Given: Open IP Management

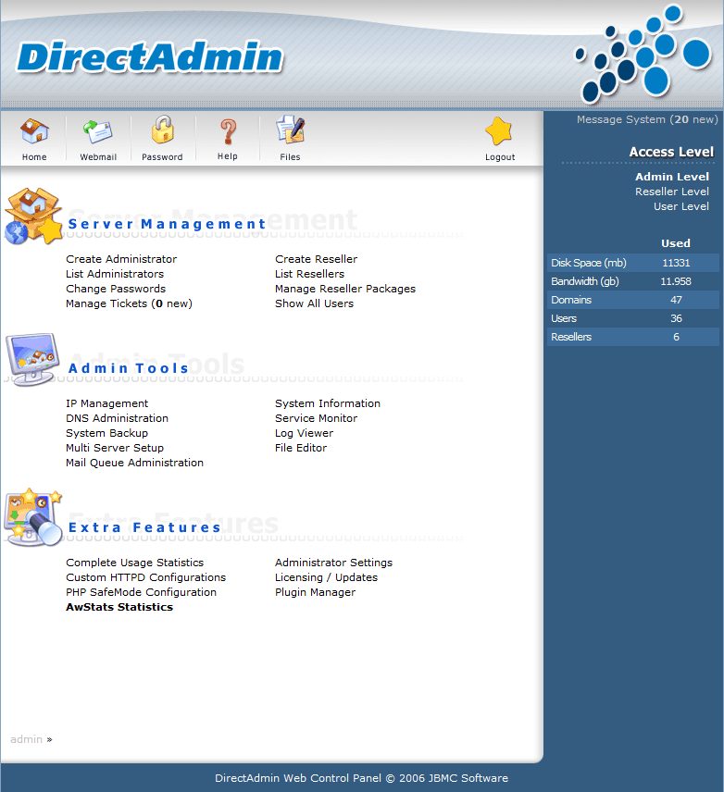Looking at the screenshot, I should pos(106,403).
